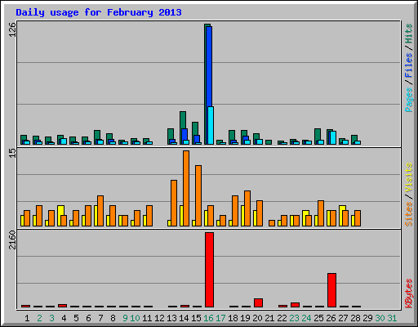Click the day 1 axis label
Viewport: 418px width, 327px height.
click(27, 318)
